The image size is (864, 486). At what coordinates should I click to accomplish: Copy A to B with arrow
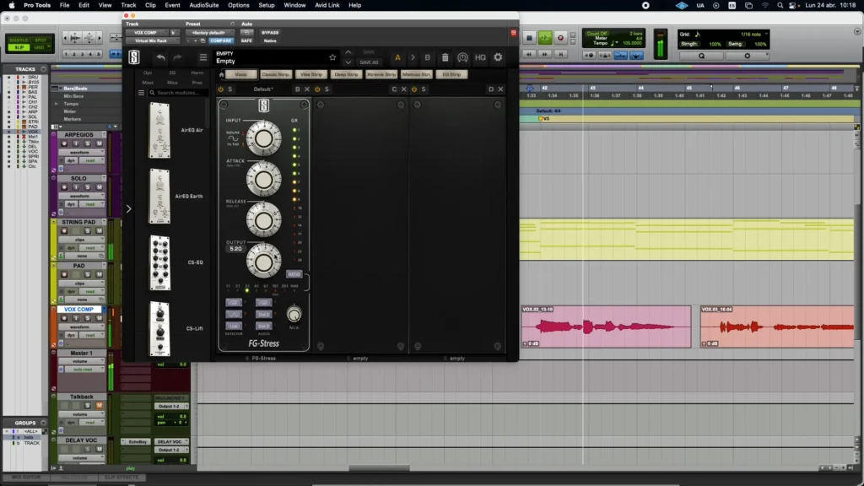point(413,57)
